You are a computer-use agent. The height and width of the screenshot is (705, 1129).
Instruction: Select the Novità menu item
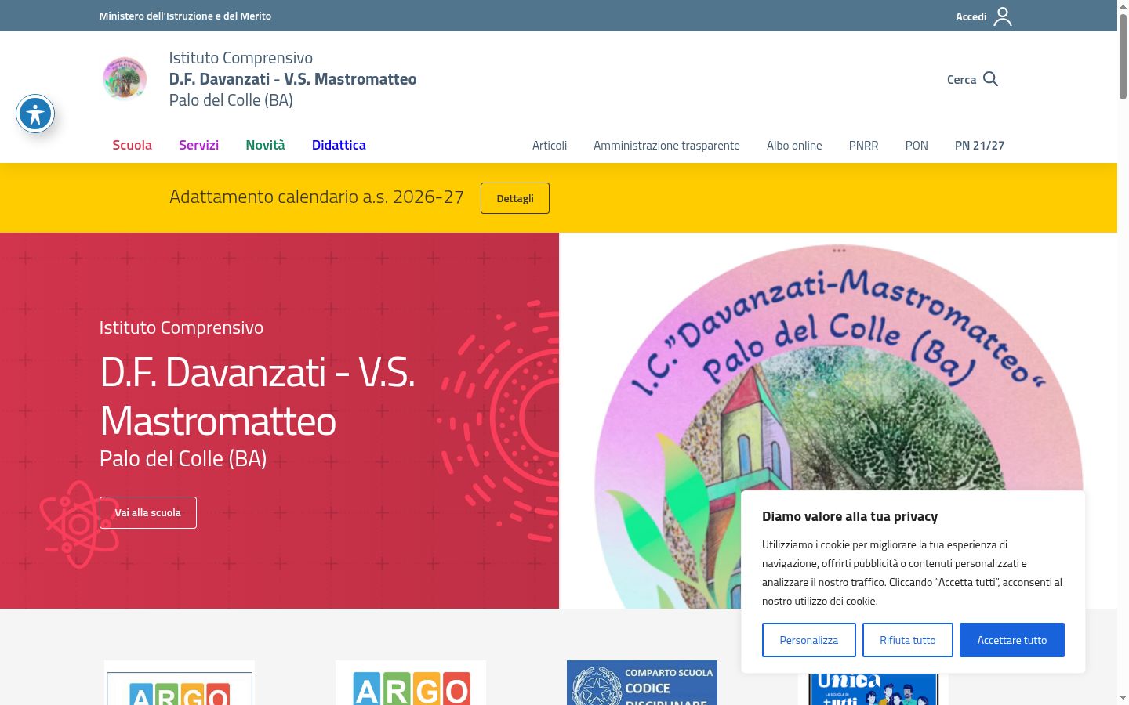click(x=265, y=145)
